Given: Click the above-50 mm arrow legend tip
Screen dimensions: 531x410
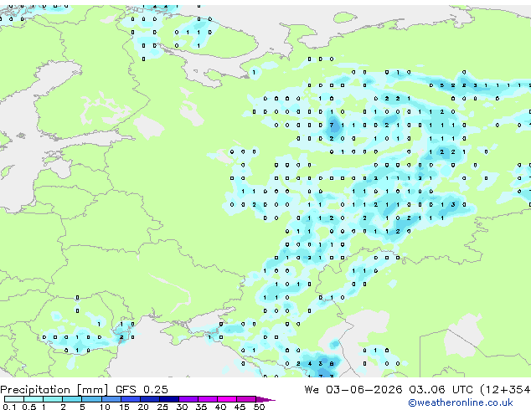Looking at the screenshot, I should [265, 399].
